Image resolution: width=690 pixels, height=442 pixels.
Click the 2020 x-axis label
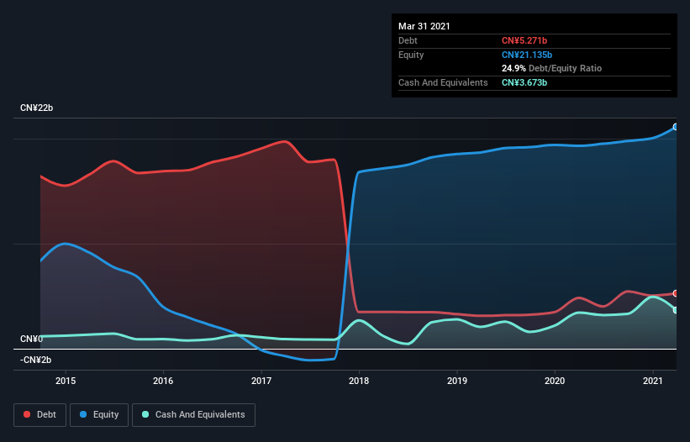pyautogui.click(x=555, y=381)
